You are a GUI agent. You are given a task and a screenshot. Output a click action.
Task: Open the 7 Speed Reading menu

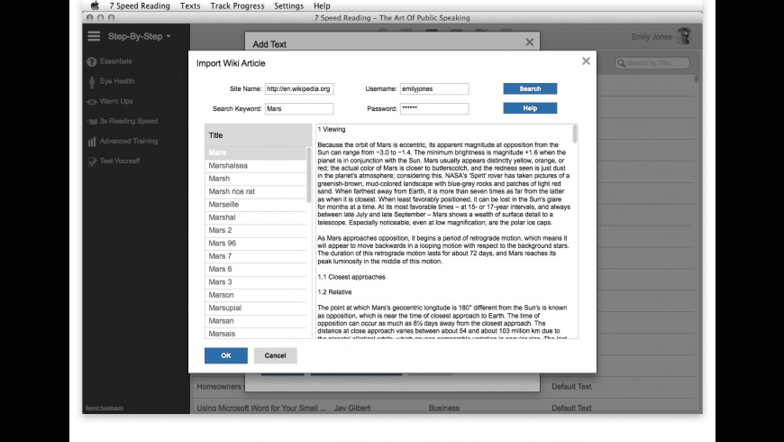point(140,6)
